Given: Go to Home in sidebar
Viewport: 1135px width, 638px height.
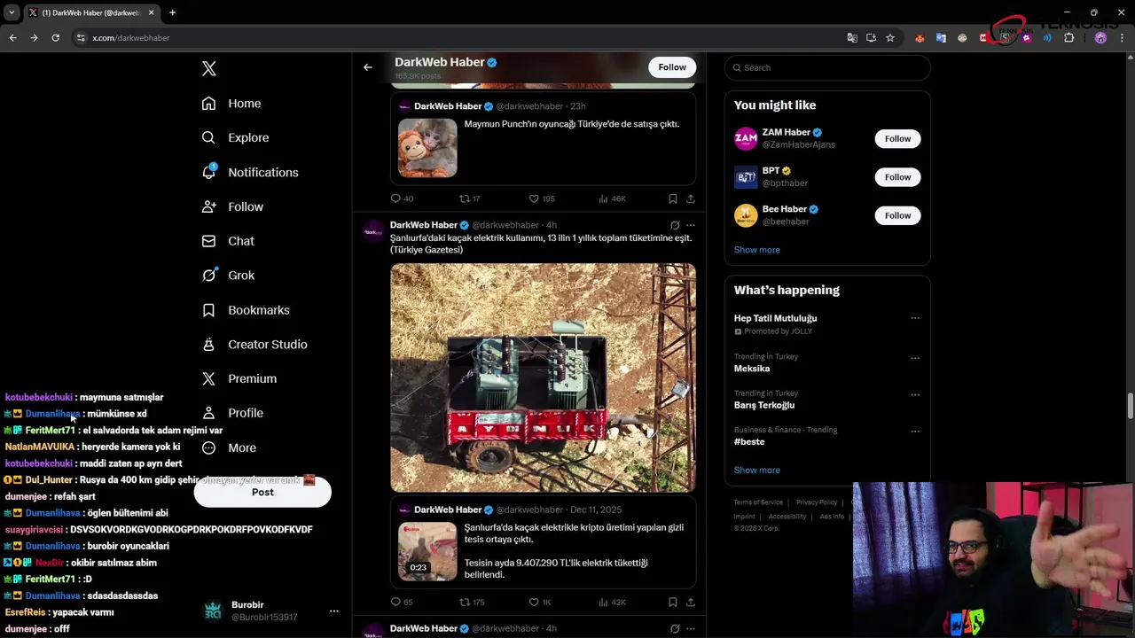Looking at the screenshot, I should (x=231, y=104).
